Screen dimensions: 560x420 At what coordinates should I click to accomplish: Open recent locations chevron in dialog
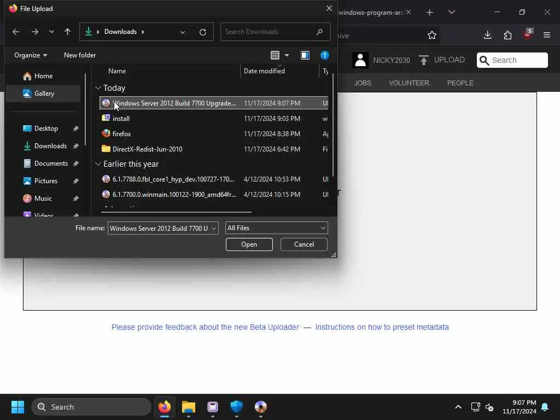pyautogui.click(x=52, y=32)
